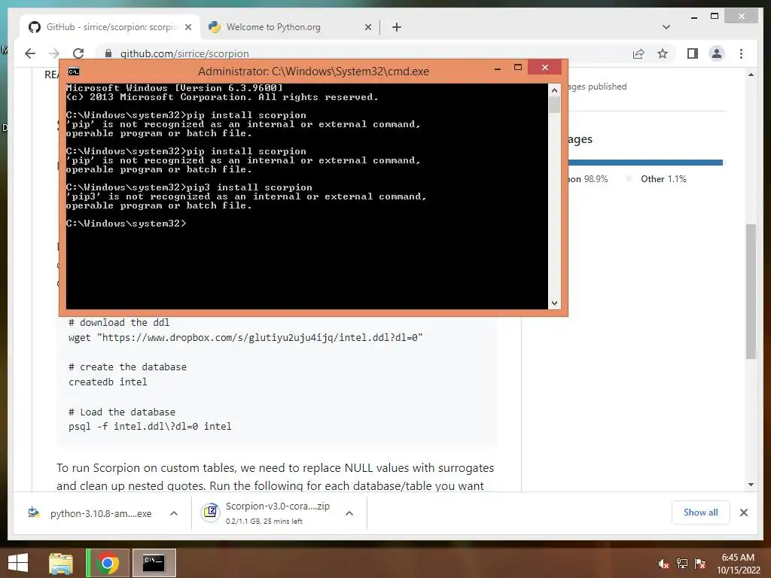Open Action Center flag icon

tap(699, 564)
